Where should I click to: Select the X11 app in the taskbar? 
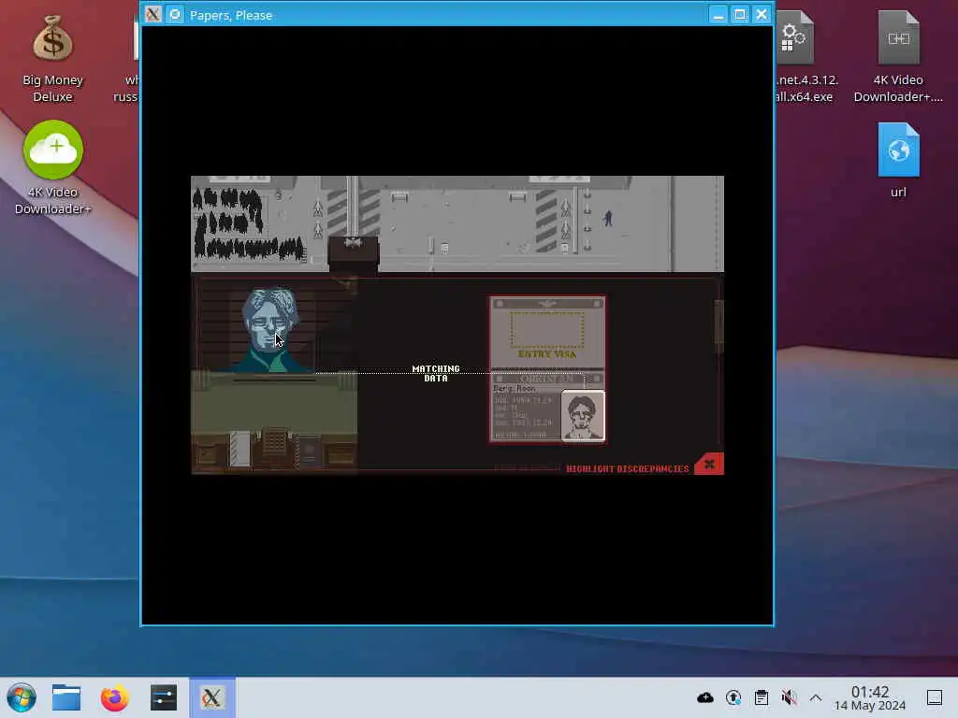[x=212, y=697]
